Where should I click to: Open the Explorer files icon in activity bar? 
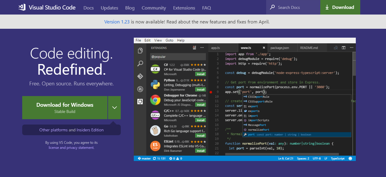[140, 51]
